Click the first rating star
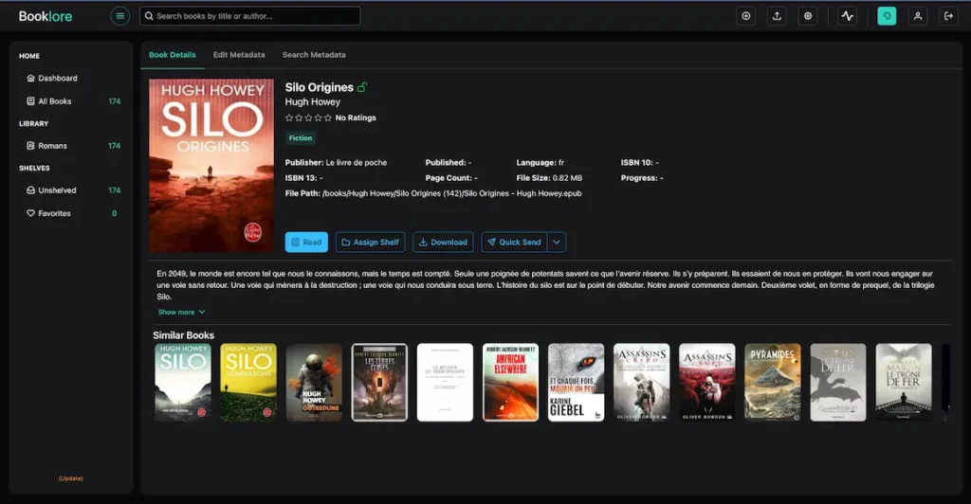 tap(289, 117)
